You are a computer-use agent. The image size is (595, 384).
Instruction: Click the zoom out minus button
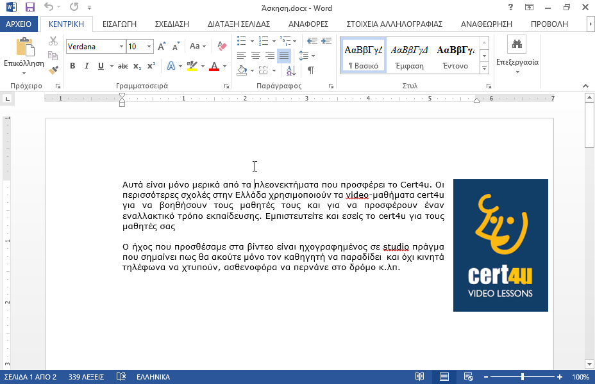[486, 377]
